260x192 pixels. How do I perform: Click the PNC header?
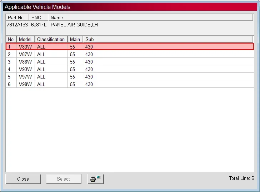coord(39,17)
